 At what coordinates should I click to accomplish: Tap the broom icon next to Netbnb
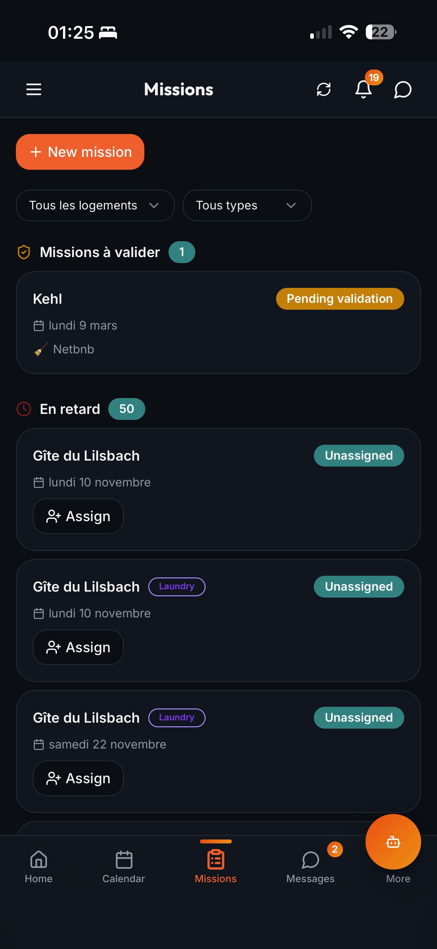pyautogui.click(x=41, y=349)
